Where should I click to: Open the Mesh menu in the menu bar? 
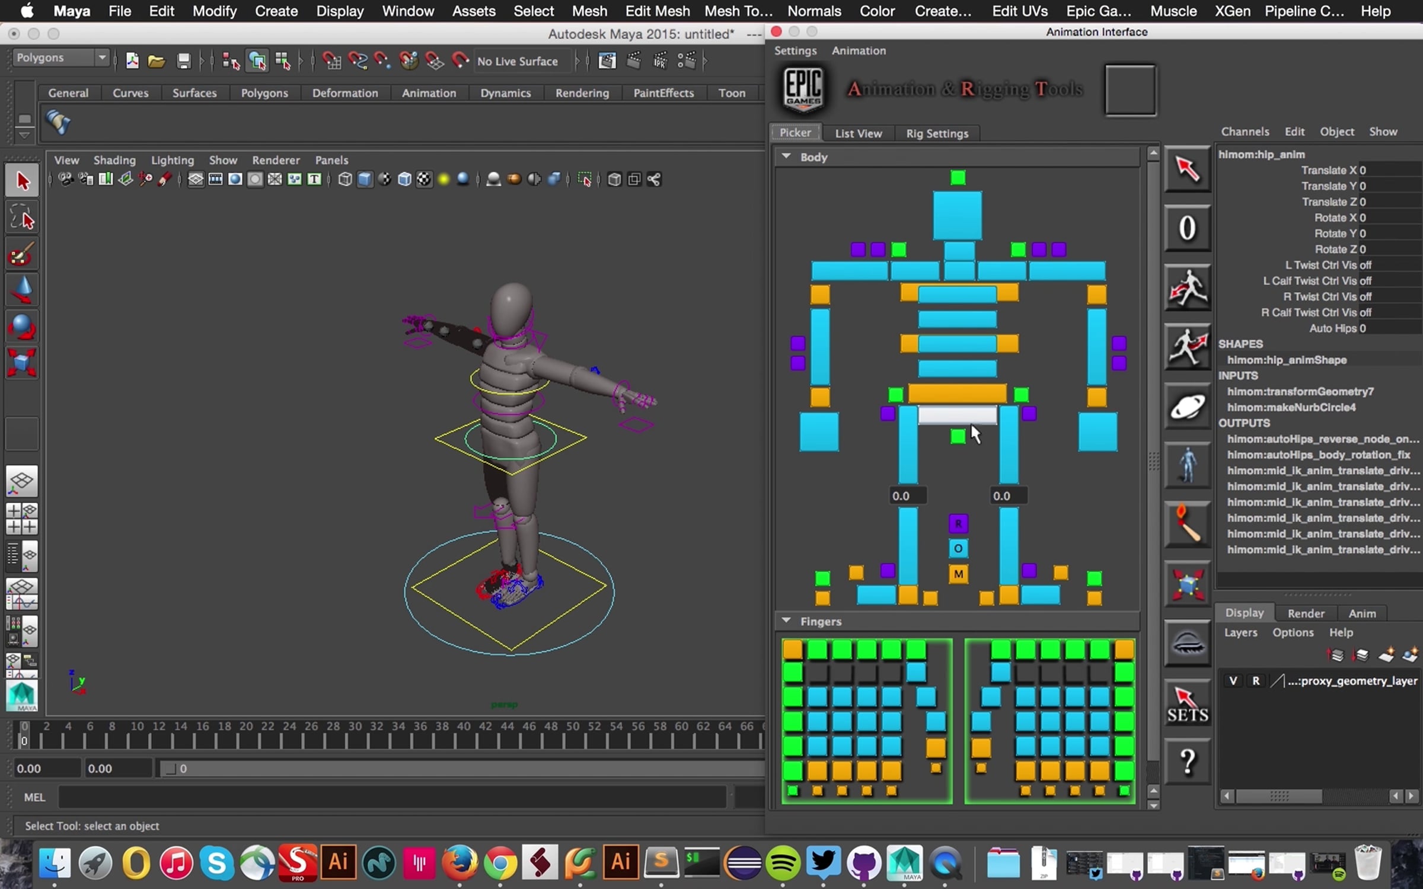[589, 11]
